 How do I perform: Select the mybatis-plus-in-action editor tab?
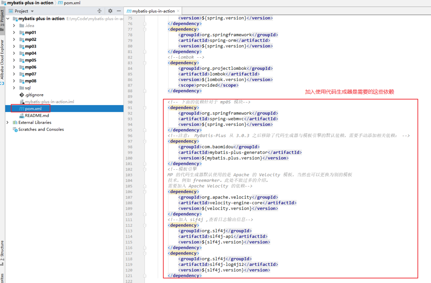coord(151,11)
